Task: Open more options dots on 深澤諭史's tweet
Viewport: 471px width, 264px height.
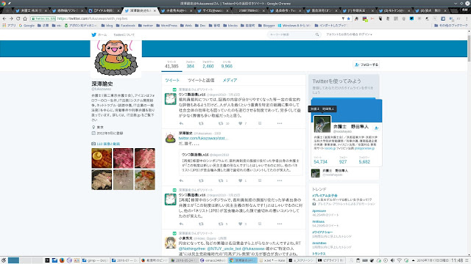Action: (x=280, y=180)
